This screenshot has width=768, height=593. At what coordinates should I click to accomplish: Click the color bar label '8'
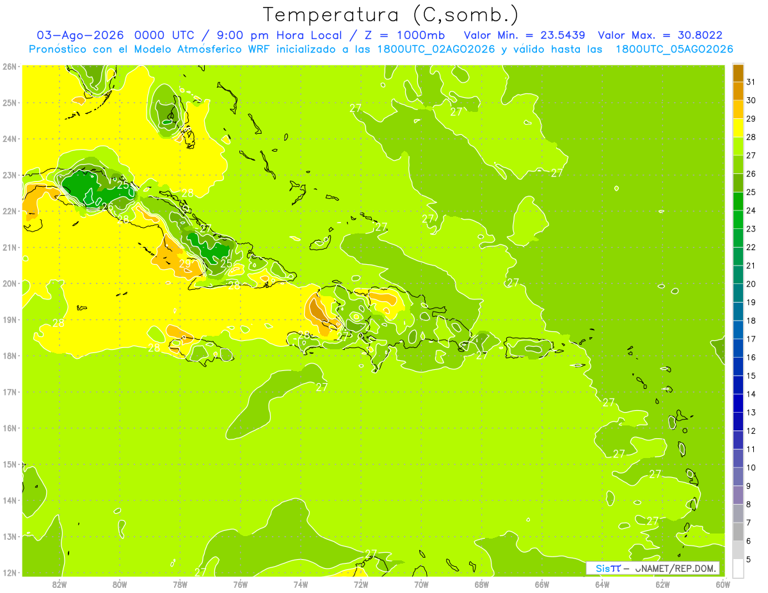(x=749, y=504)
